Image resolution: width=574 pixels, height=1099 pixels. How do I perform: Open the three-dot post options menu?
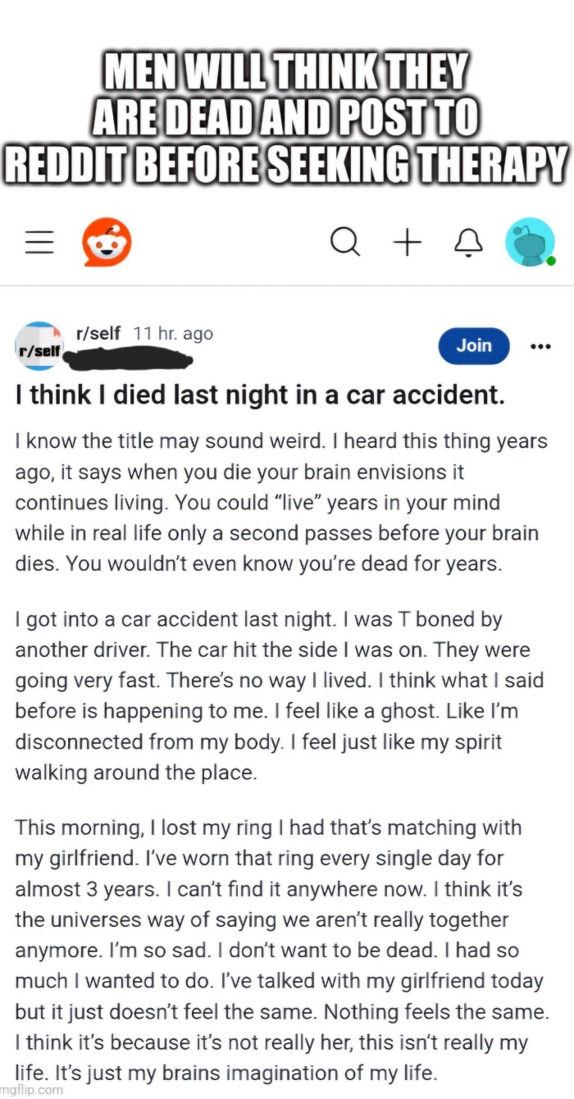click(x=540, y=346)
